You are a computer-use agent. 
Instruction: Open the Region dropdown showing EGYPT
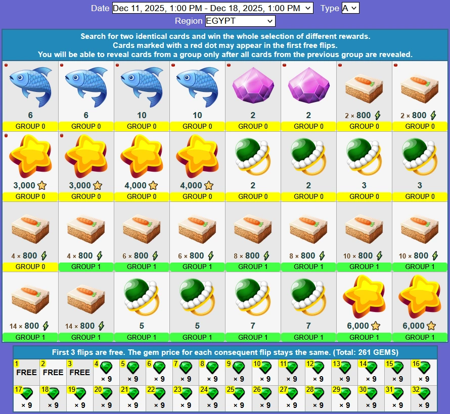[240, 21]
